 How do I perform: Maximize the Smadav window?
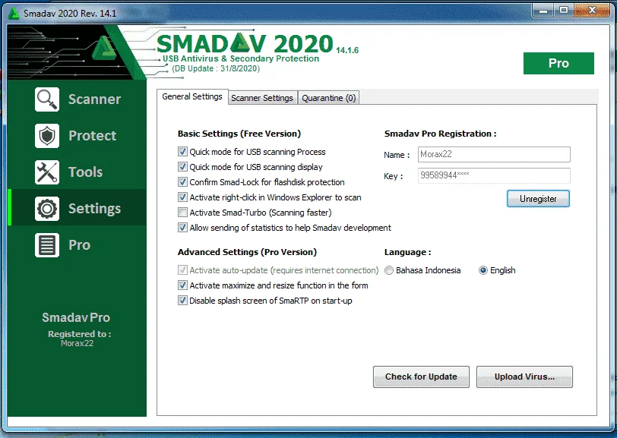click(564, 11)
